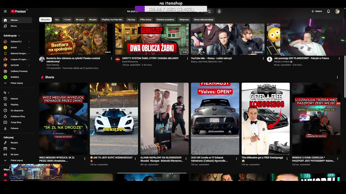Viewport: 346px width, 194px height.
Task: Open the Bestiara na spokojnie video thumbnail
Action: [x=76, y=39]
